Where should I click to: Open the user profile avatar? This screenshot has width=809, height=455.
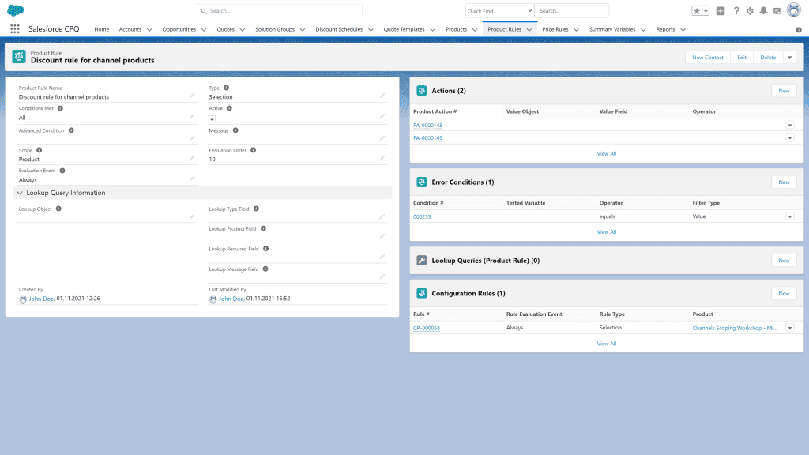pyautogui.click(x=793, y=9)
